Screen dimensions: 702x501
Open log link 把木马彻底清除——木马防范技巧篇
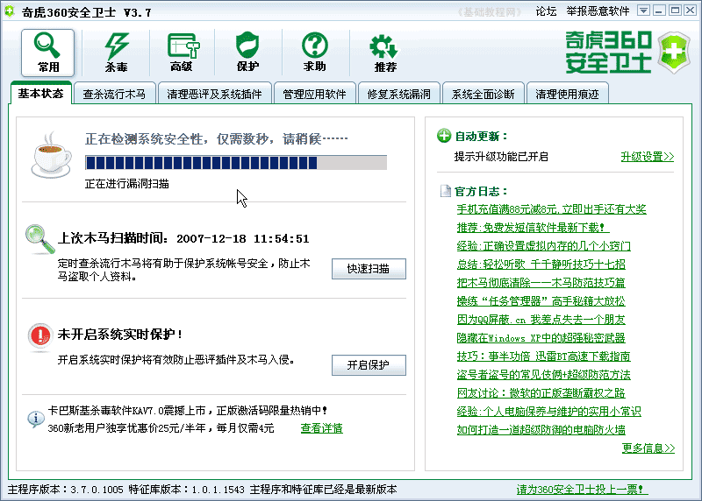(x=541, y=282)
